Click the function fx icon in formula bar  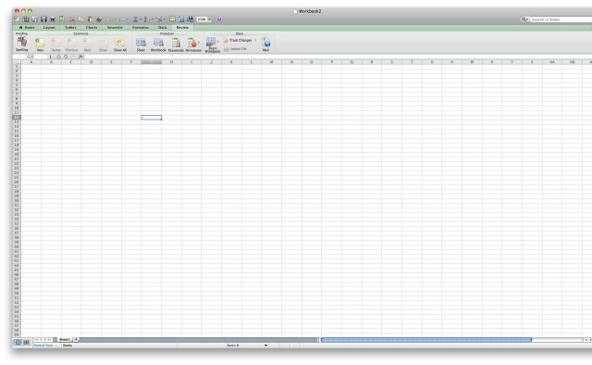coord(80,57)
